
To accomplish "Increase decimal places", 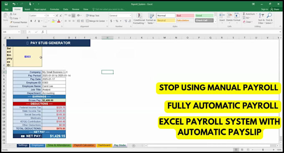I will 126,21.
